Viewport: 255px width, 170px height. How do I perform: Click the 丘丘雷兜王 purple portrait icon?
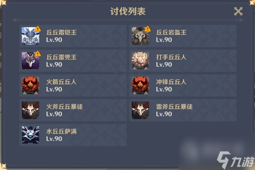point(31,61)
